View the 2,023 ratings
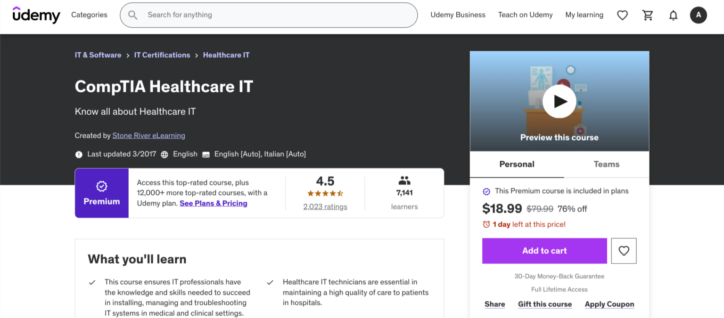Viewport: 724px width, 318px height. click(x=325, y=206)
